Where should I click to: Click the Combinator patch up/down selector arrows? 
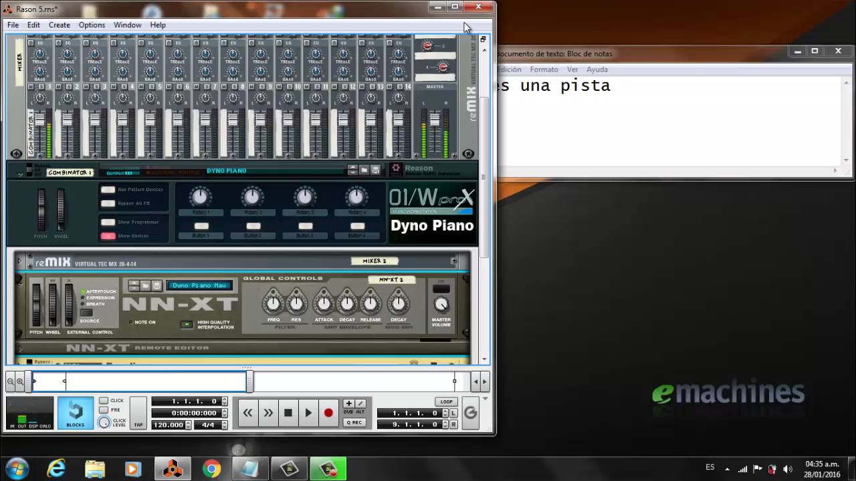click(x=352, y=170)
